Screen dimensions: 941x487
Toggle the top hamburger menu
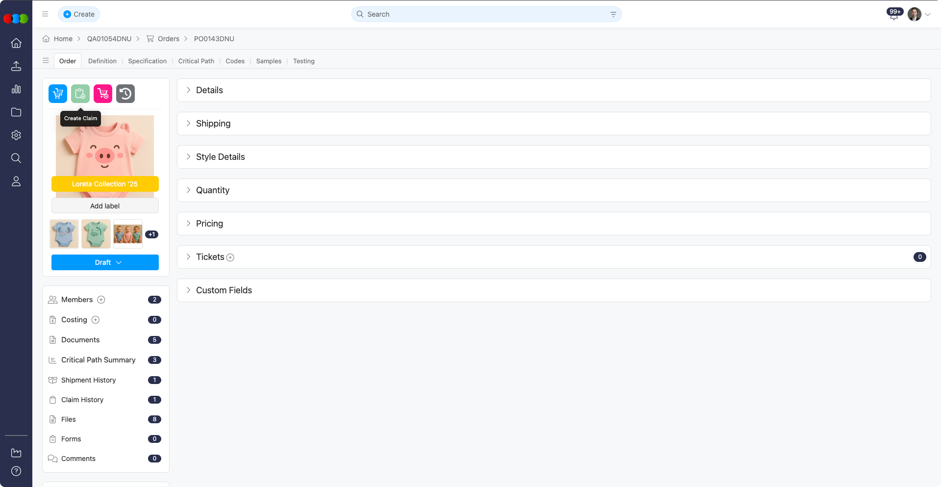[x=45, y=14]
